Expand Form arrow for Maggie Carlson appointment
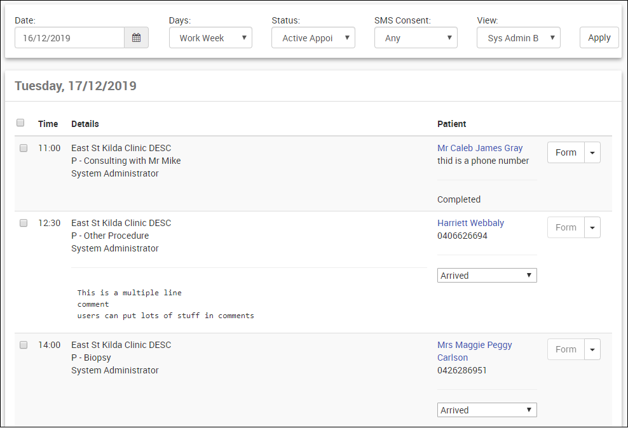Viewport: 628px width, 428px height. [592, 349]
